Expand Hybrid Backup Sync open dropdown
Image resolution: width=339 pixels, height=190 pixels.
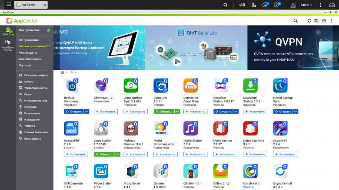pos(296,111)
